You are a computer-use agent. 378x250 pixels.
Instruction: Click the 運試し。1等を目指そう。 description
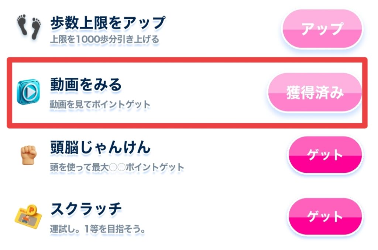[97, 229]
